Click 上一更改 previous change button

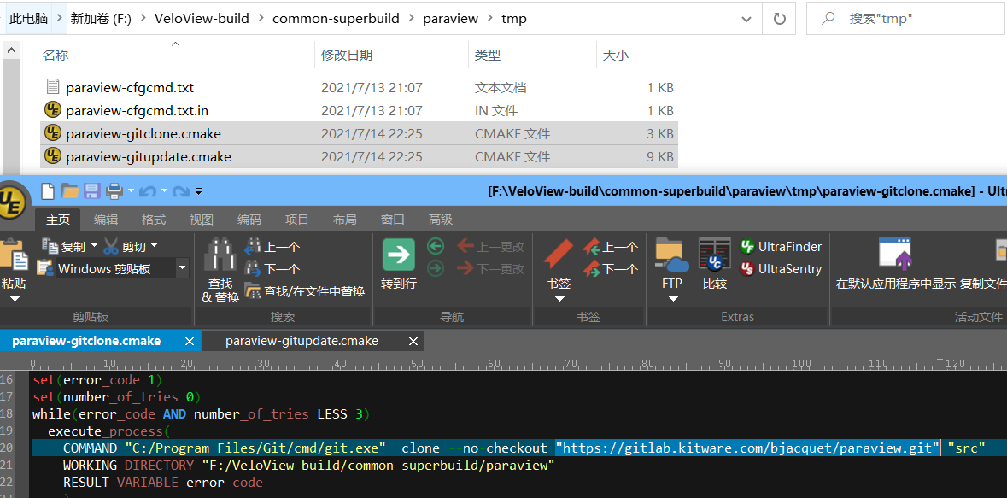tap(491, 247)
